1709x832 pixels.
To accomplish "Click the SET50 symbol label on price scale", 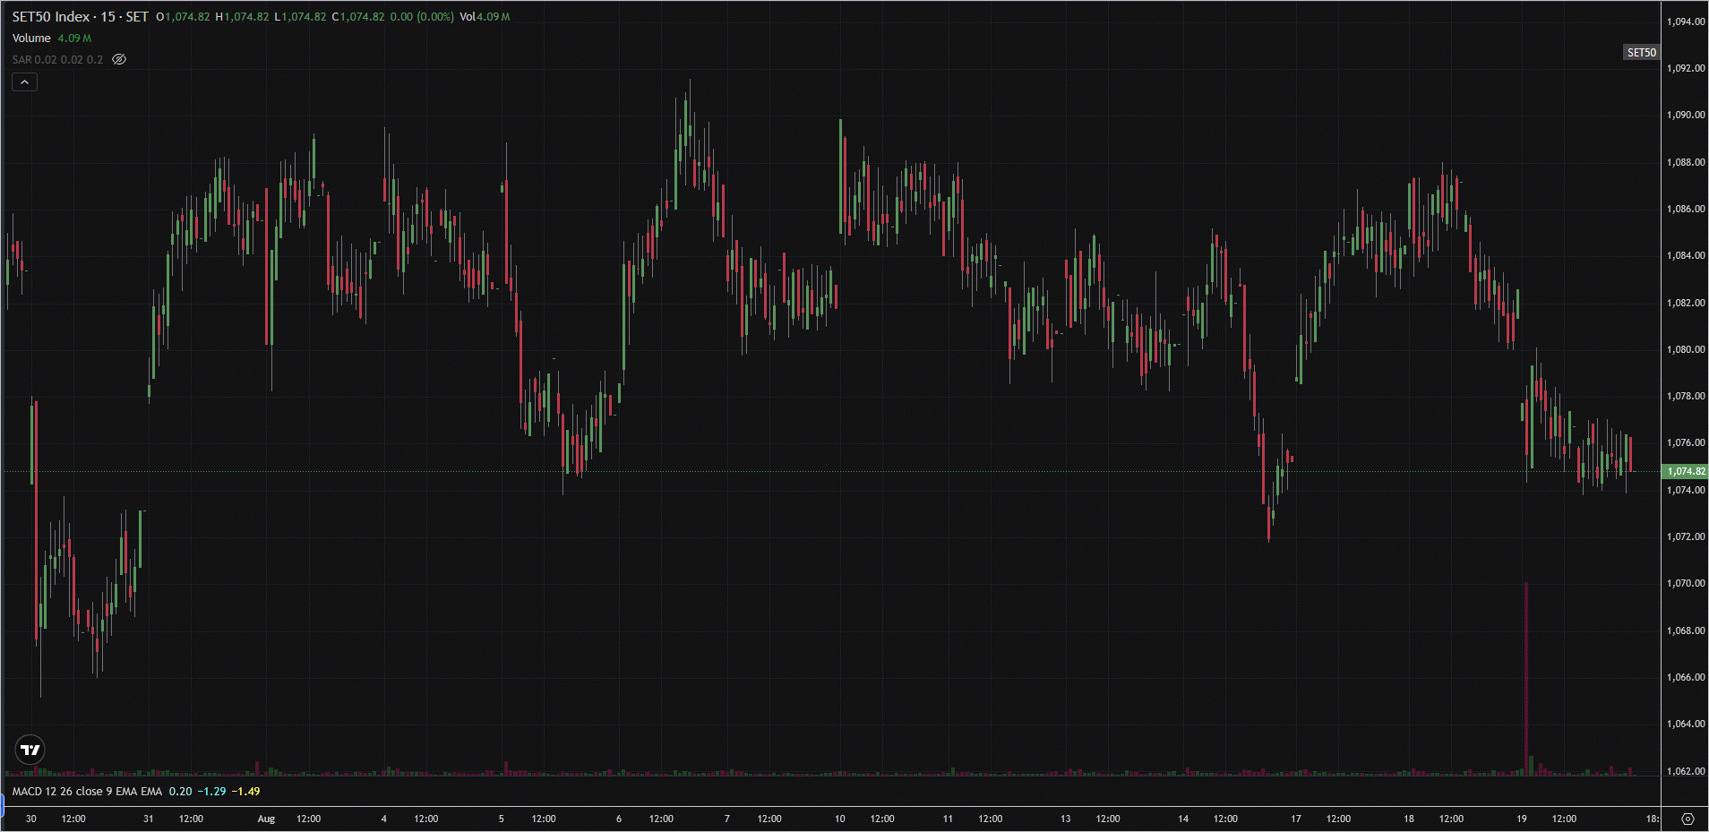I will click(x=1641, y=53).
